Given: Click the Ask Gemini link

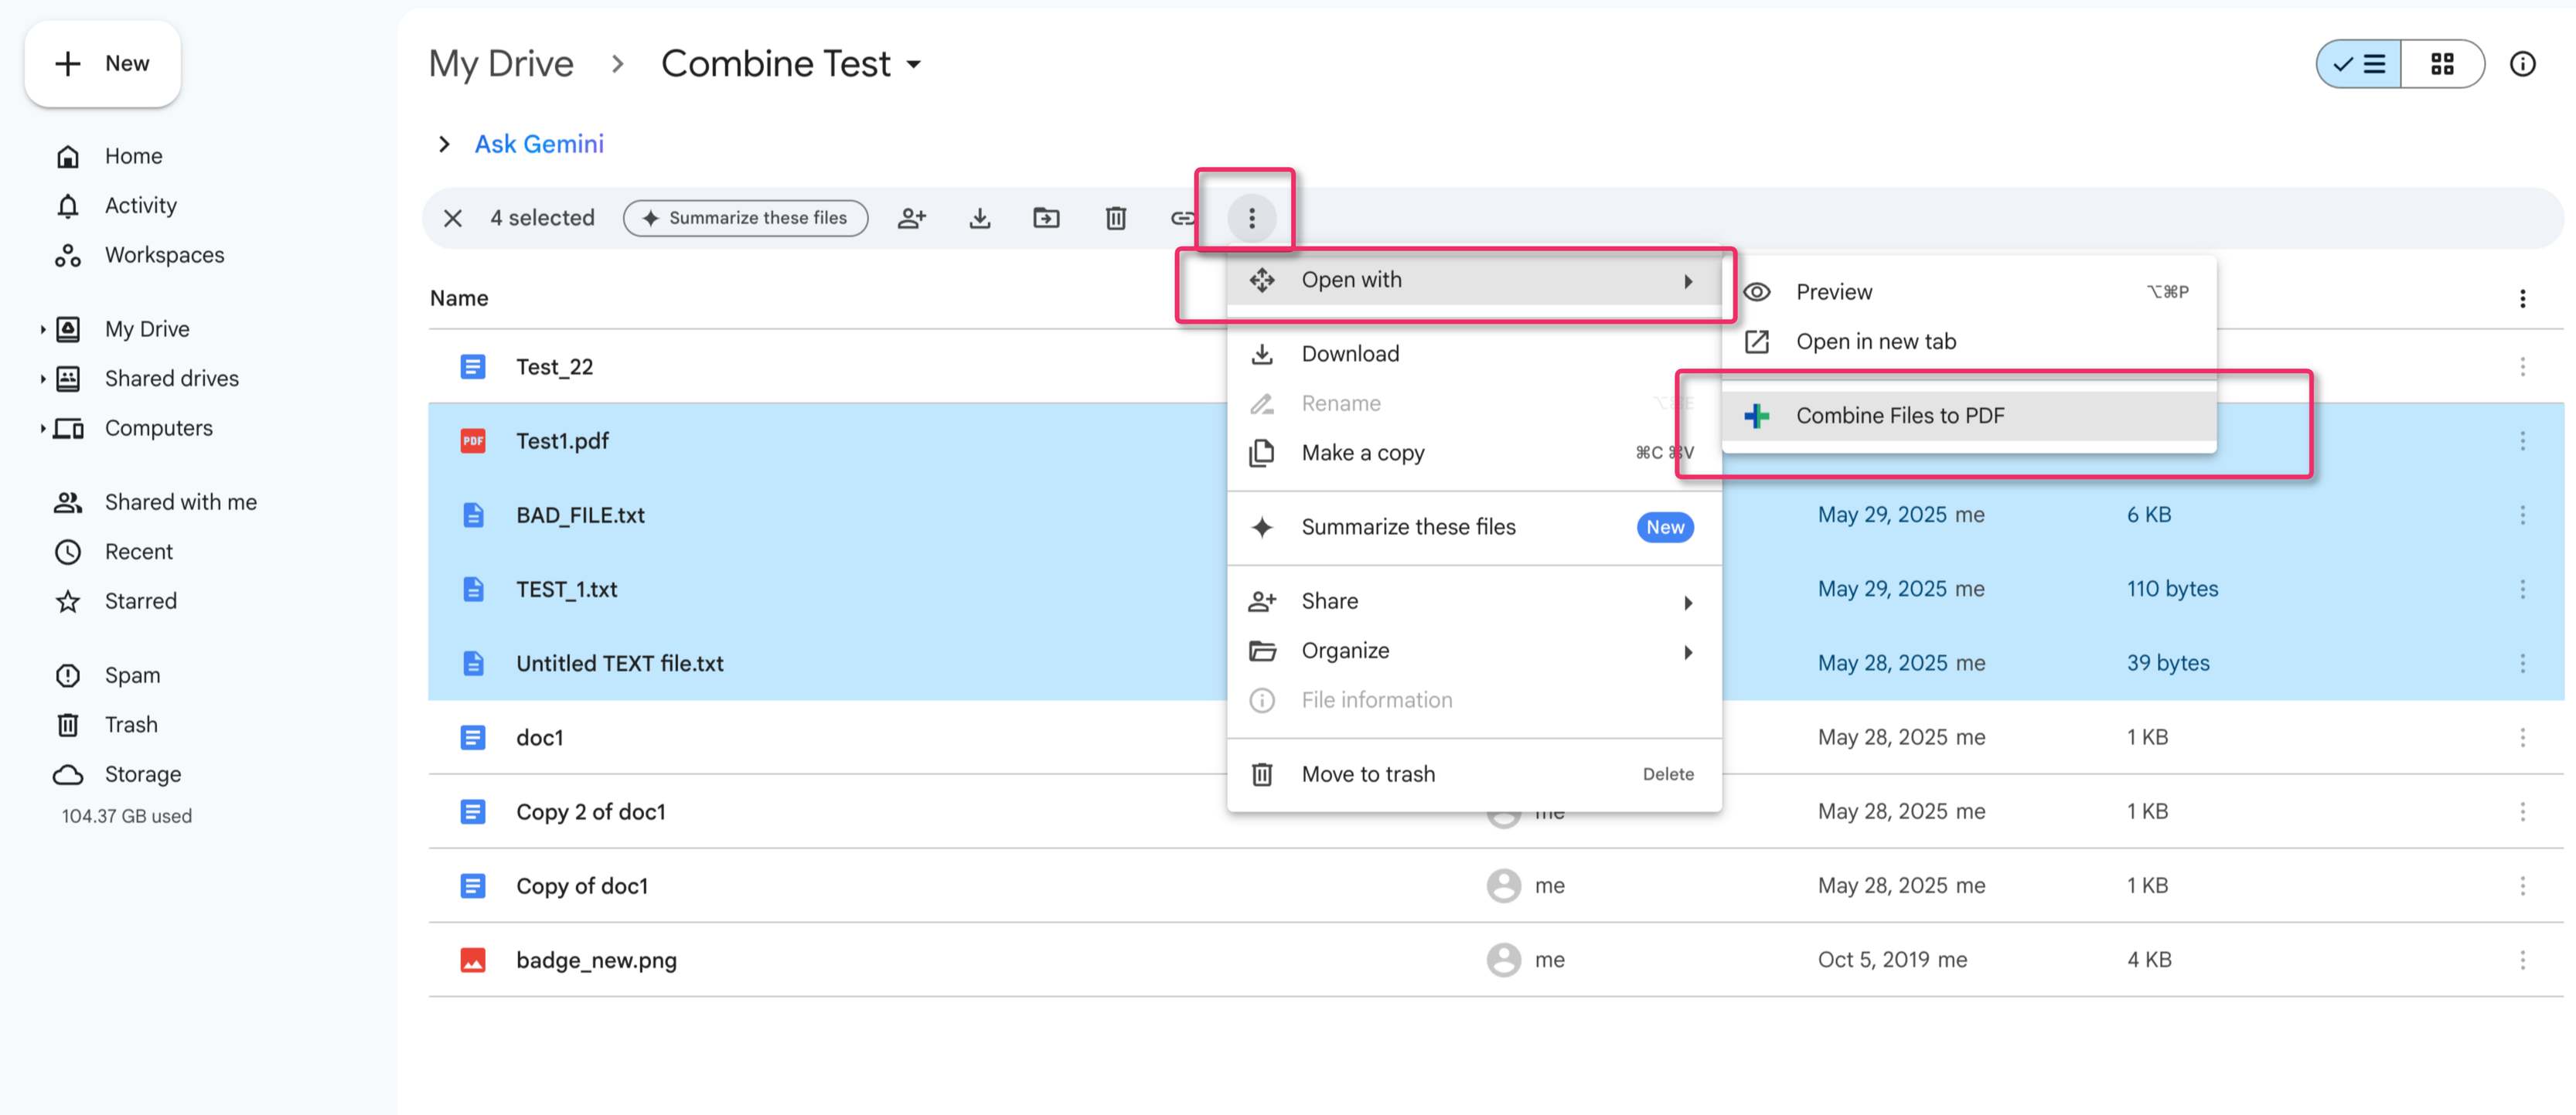Looking at the screenshot, I should point(539,144).
